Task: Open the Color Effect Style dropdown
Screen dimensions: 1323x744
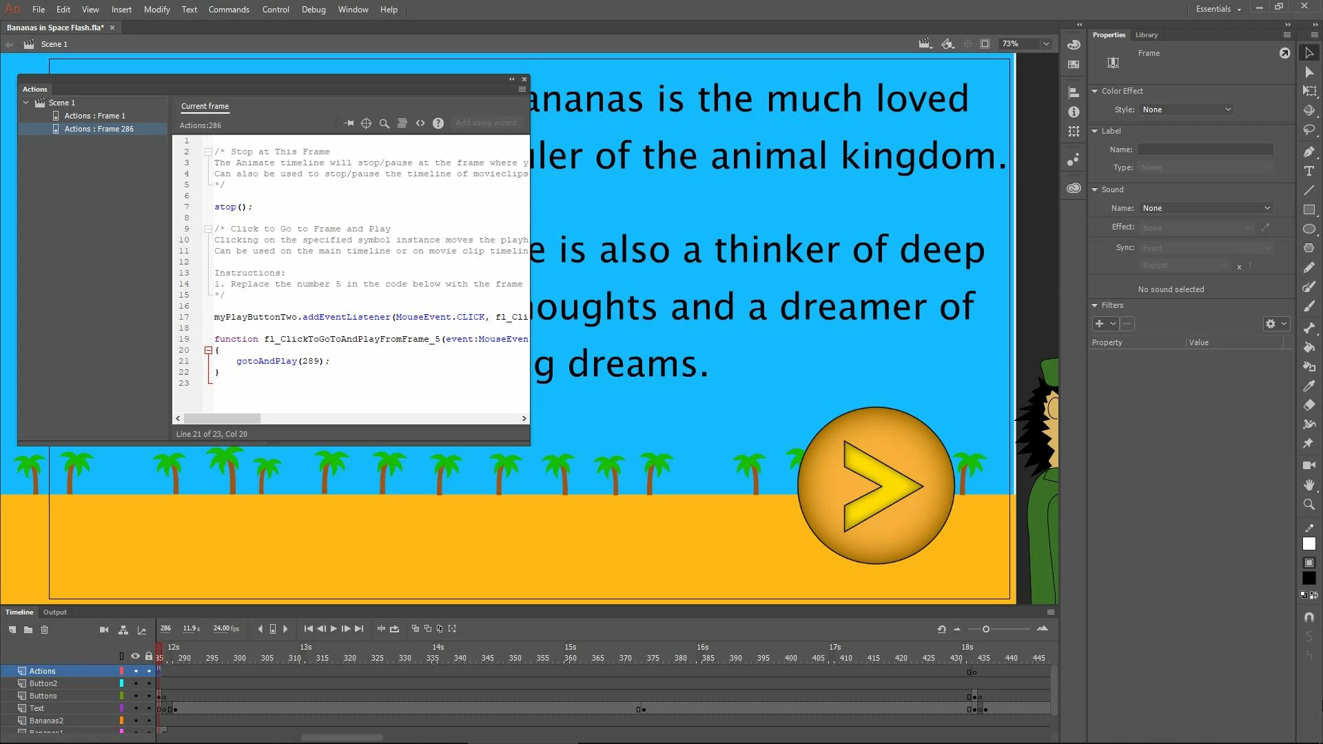Action: 1186,110
